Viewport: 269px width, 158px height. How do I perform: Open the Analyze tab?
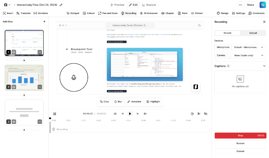coord(149,5)
